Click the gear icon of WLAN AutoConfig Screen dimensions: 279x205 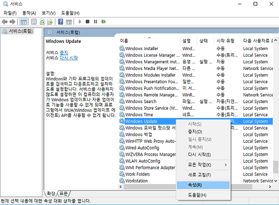[x=122, y=161]
